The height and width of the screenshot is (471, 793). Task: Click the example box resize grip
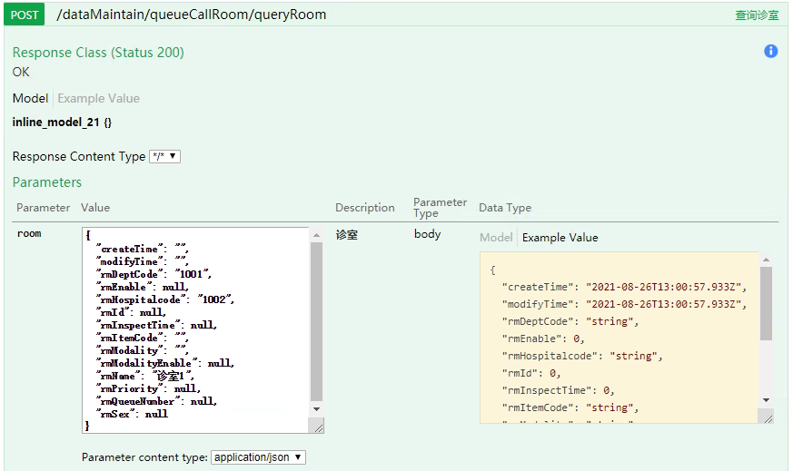[768, 417]
